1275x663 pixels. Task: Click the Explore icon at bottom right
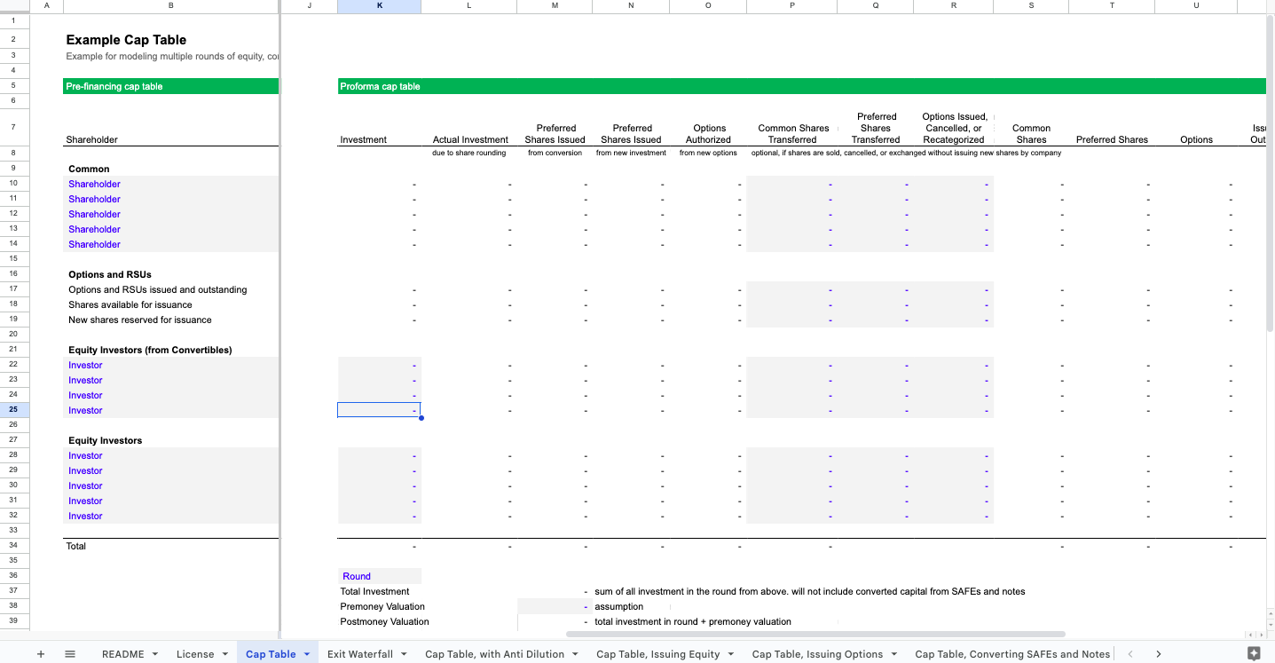[1254, 653]
